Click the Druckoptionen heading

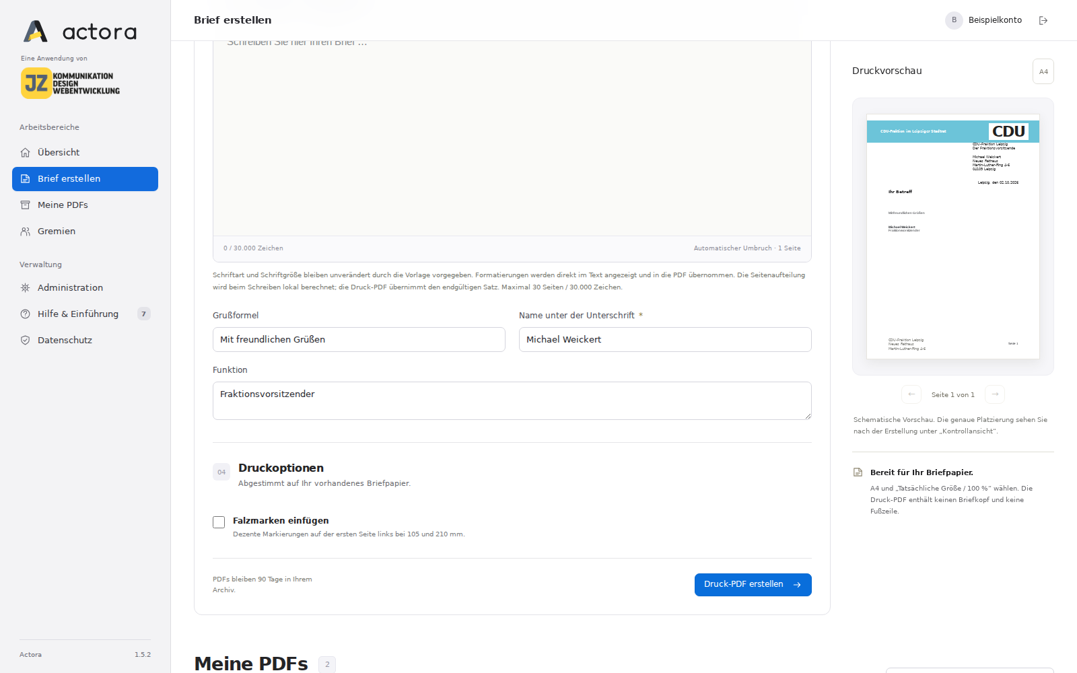coord(281,468)
